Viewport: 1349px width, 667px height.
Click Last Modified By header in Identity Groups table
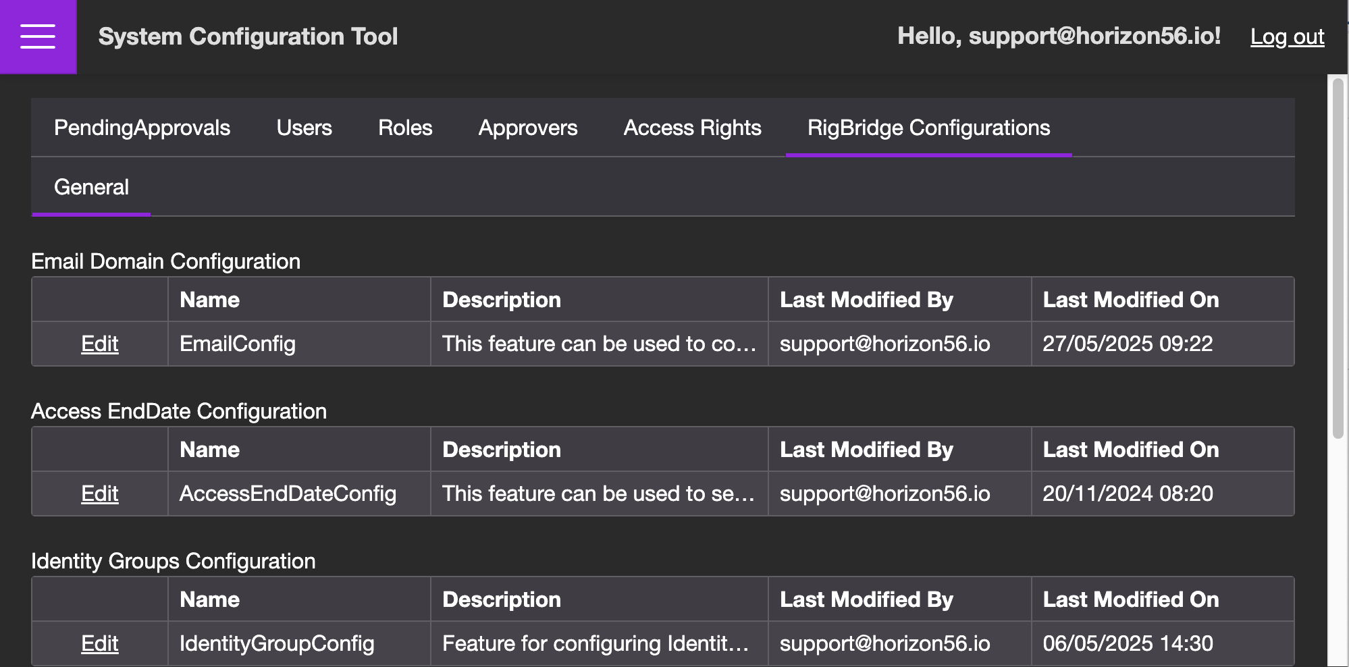[x=866, y=599]
